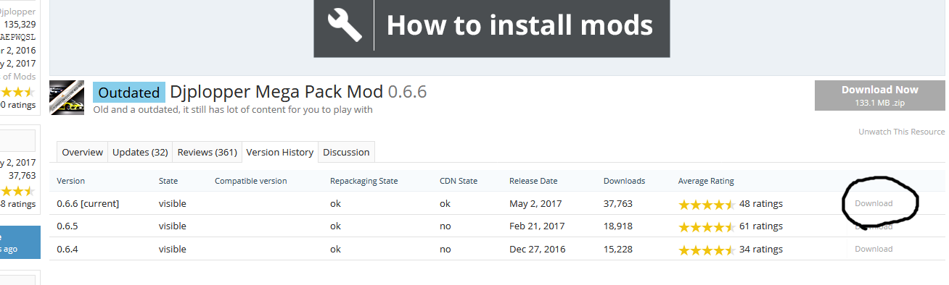Go to the Discussion tab
Image resolution: width=949 pixels, height=285 pixels.
[x=346, y=152]
